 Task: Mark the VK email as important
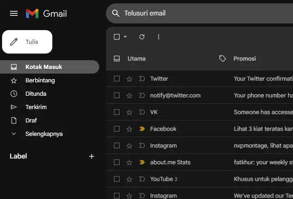(x=142, y=112)
